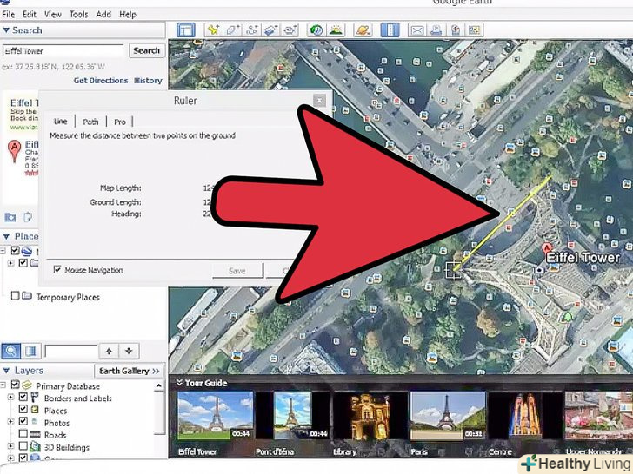Uncheck the Mouse Navigation checkbox
The width and height of the screenshot is (633, 474).
[57, 270]
